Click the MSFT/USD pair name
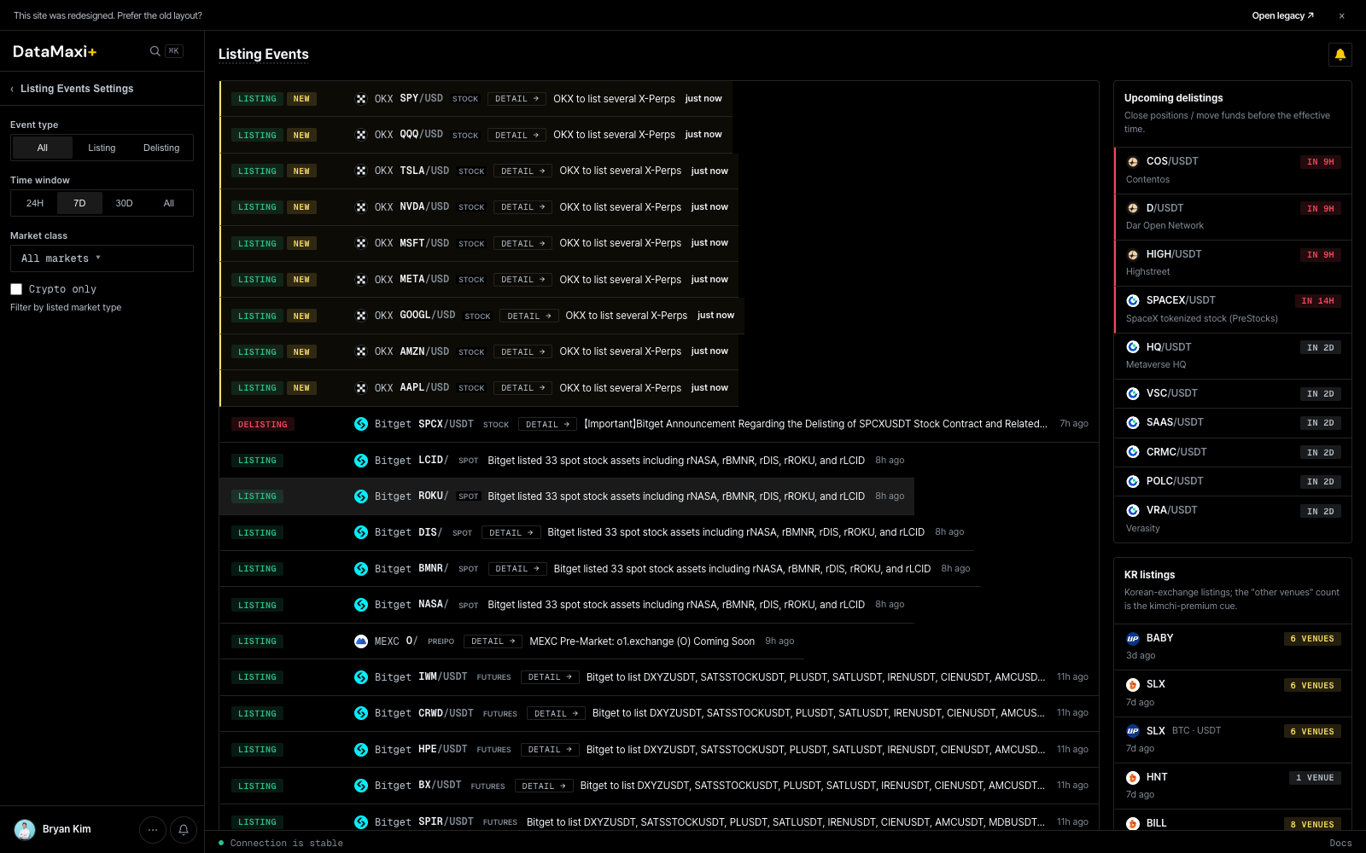This screenshot has width=1366, height=853. point(424,243)
